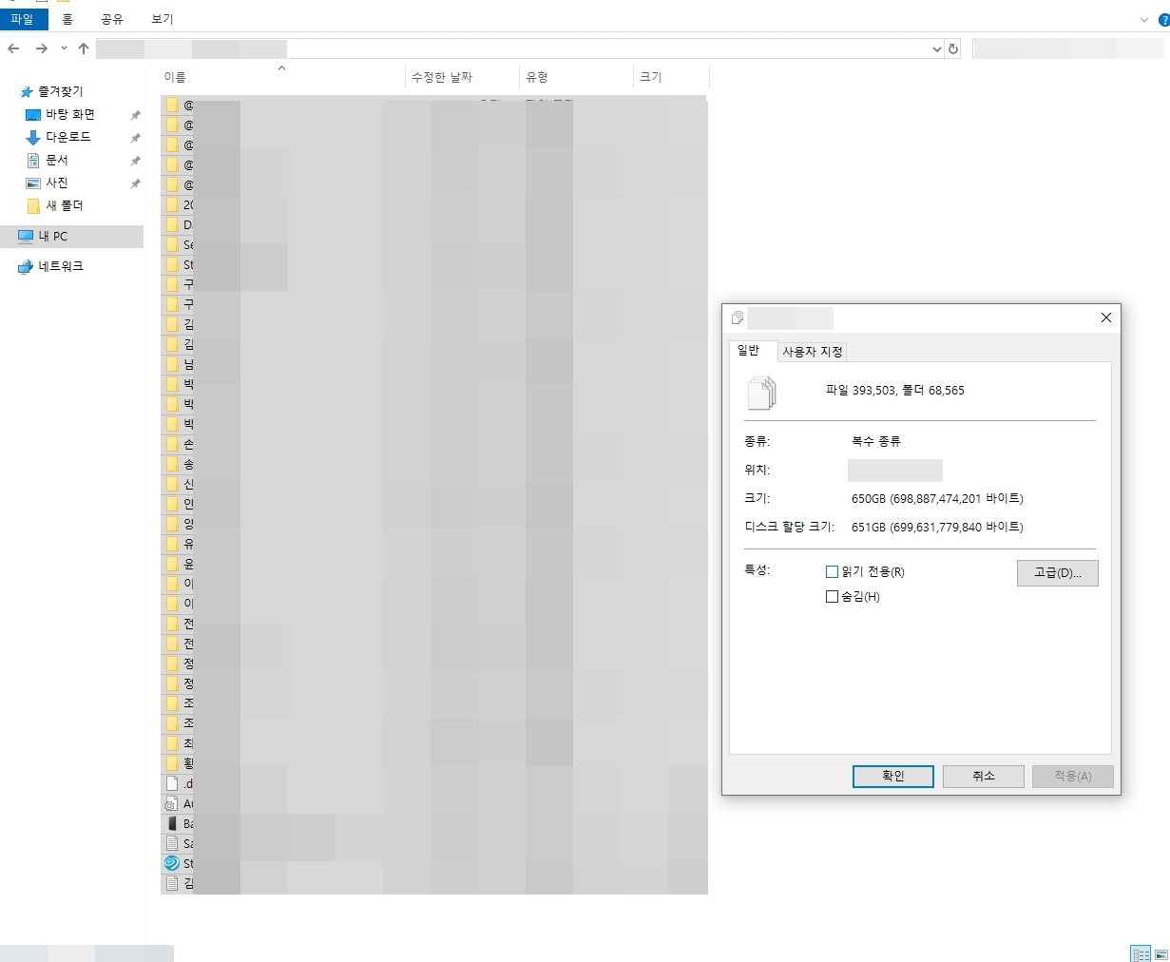Sort by the 크기 column header
The height and width of the screenshot is (962, 1170).
pos(671,77)
